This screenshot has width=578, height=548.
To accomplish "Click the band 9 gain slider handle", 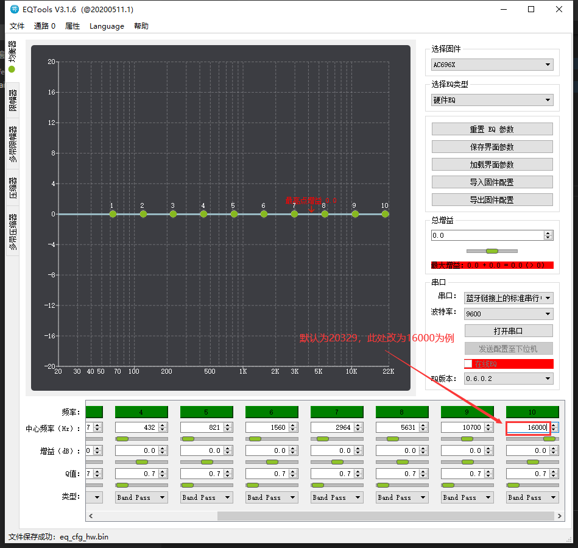I will (468, 462).
